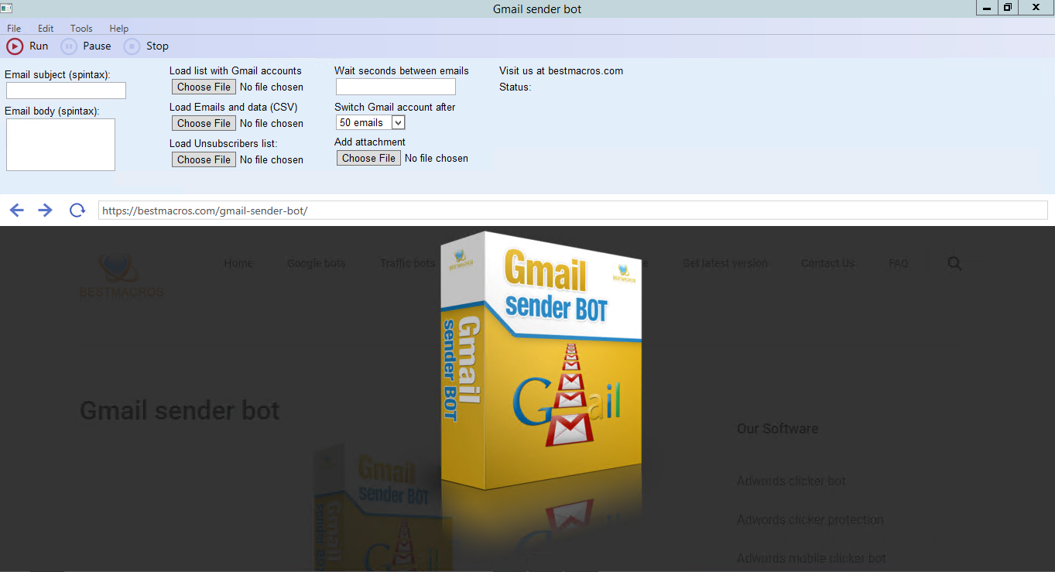The height and width of the screenshot is (572, 1055).
Task: Click the 'Gmail sender bot' page heading
Action: click(x=180, y=410)
